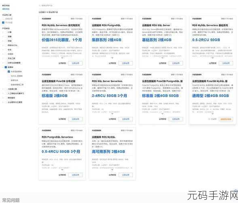Click 立即试用 on PolarDB PostgreSQL 版 card
Image resolution: width=238 pixels, height=203 pixels.
click(176, 119)
